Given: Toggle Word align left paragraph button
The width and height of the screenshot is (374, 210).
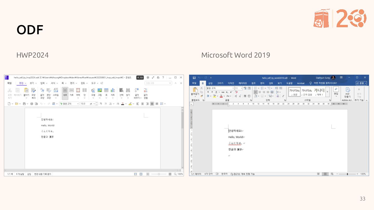Looking at the screenshot, I should (x=256, y=92).
